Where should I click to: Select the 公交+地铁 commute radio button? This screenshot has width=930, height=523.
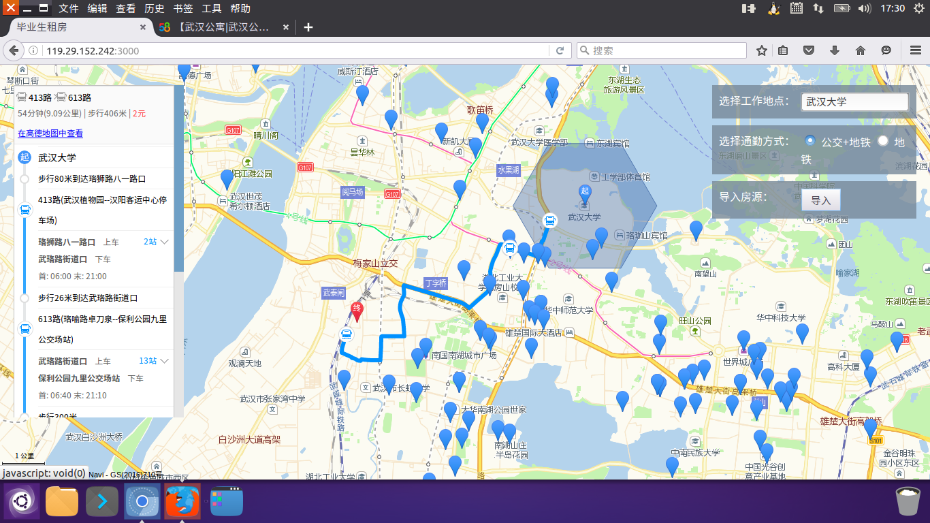click(x=810, y=140)
